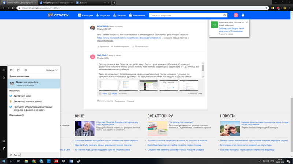This screenshot has height=164, width=293.
Task: Click Комментировать under КРЫСМАН's answer
Action: click(x=120, y=47)
